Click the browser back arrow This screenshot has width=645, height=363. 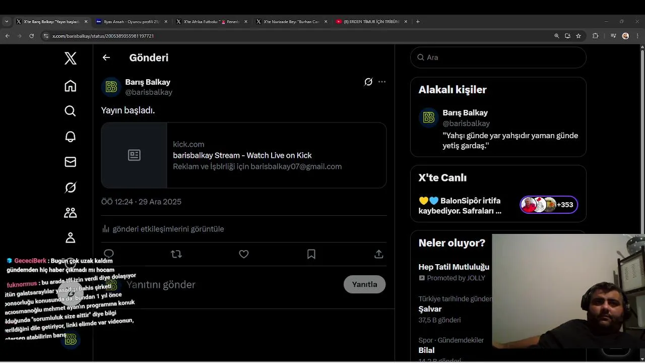[7, 36]
